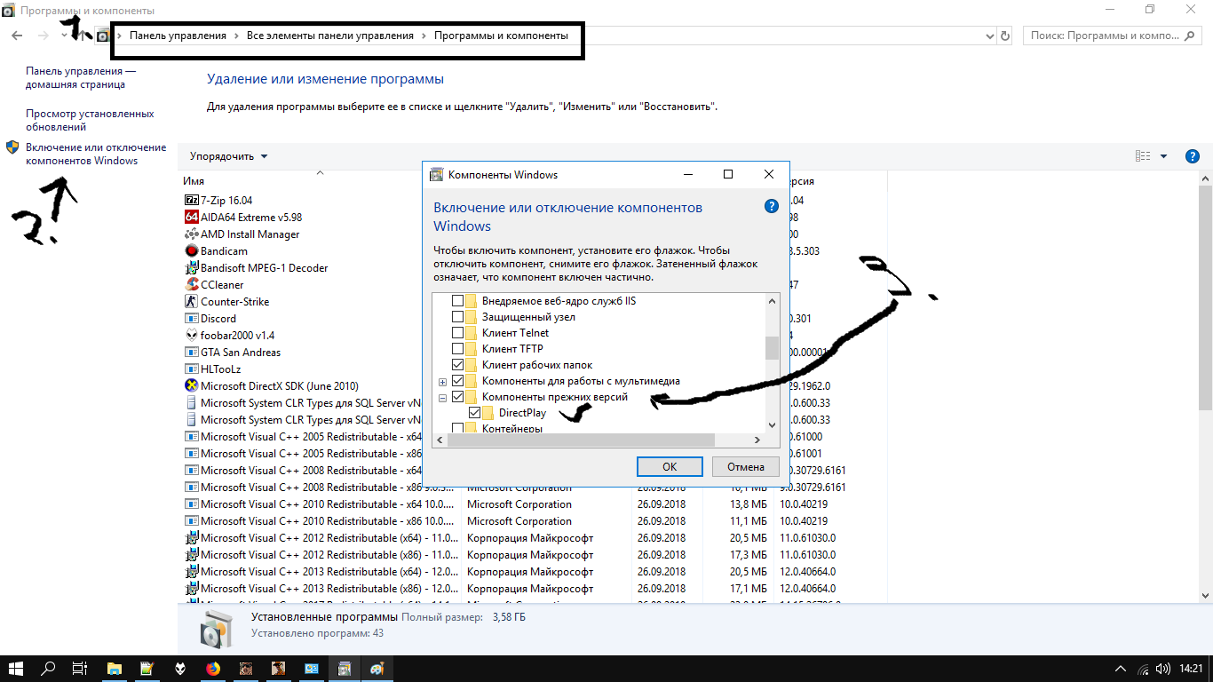Click Панель управления breadcrumb
The width and height of the screenshot is (1213, 682).
coord(178,36)
